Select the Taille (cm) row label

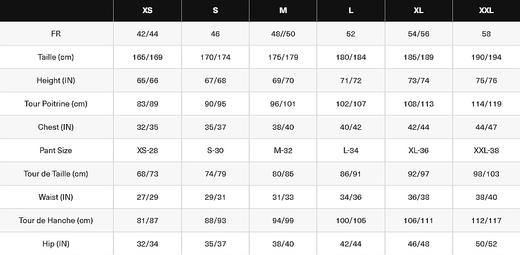(x=56, y=57)
